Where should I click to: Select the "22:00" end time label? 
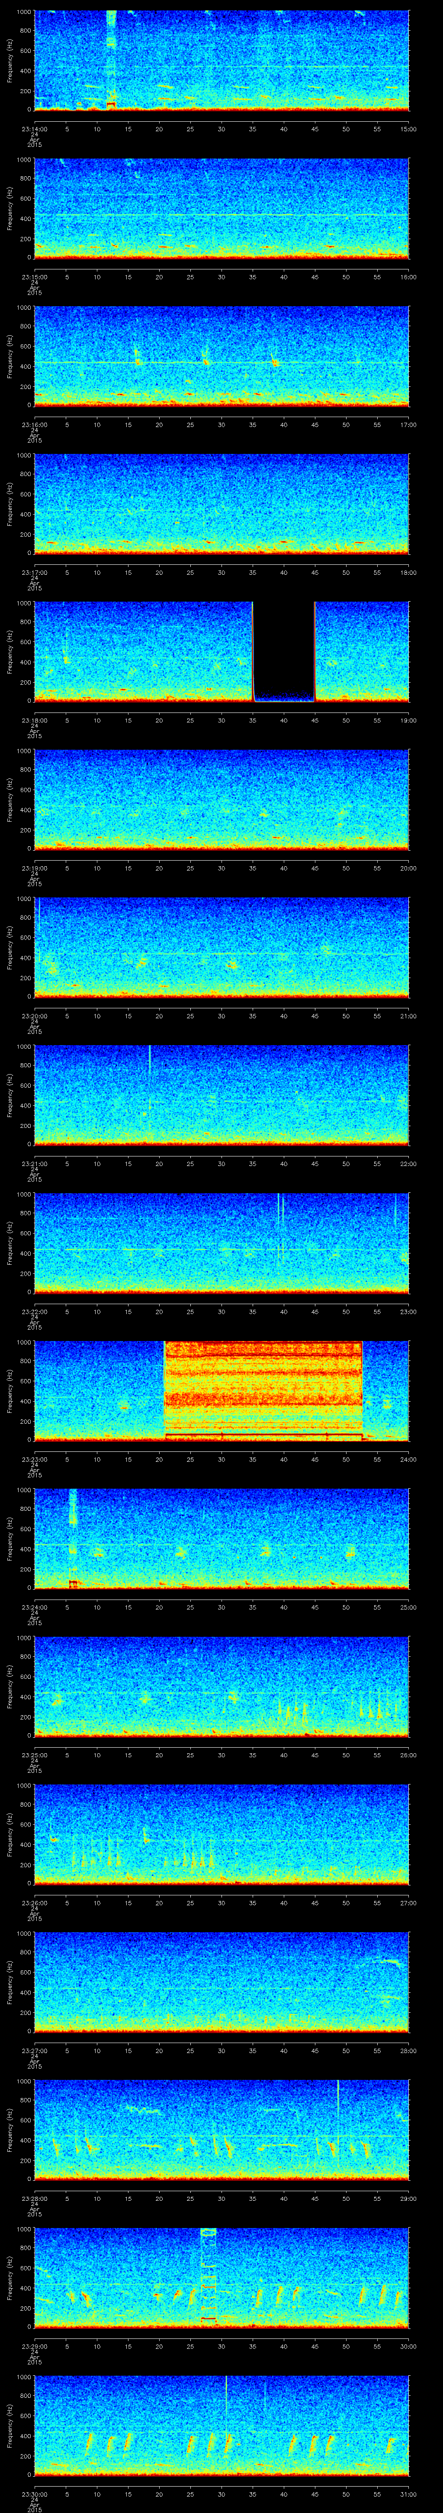pos(408,1164)
